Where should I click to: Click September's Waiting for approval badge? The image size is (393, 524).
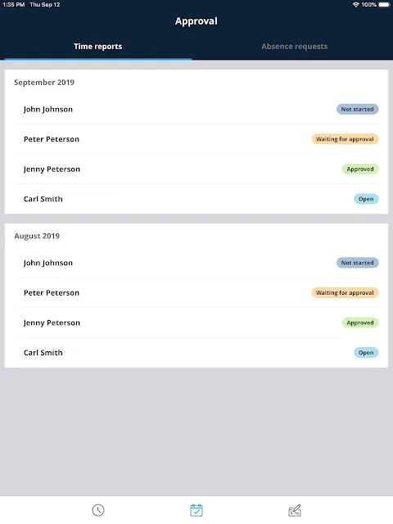[345, 139]
